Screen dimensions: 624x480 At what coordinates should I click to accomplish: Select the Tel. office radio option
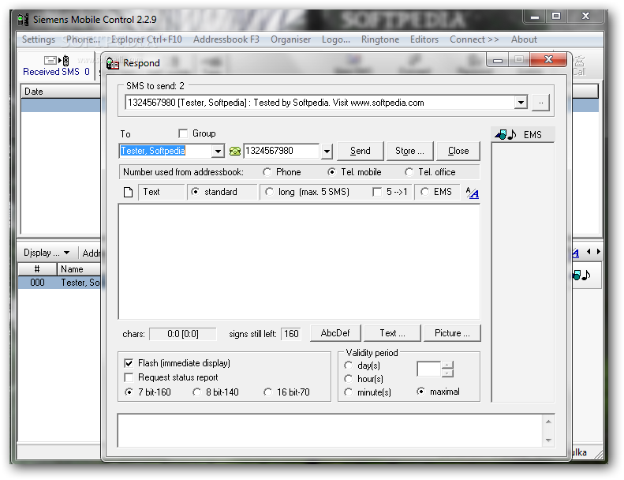(409, 172)
